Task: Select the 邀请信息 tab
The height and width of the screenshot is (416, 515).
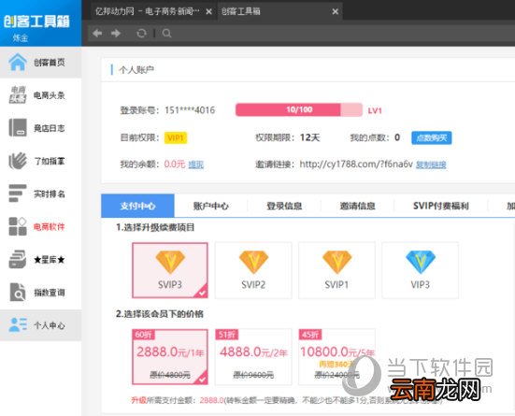Action: 357,206
